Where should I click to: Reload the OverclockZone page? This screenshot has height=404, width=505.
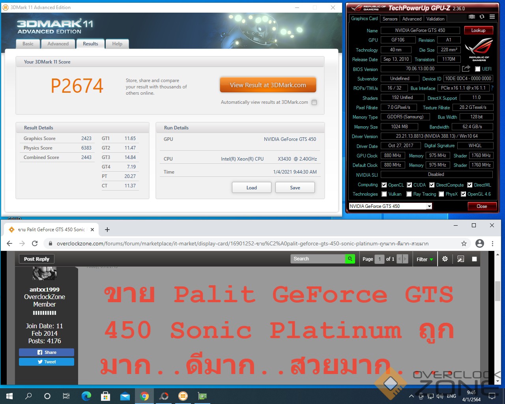pyautogui.click(x=35, y=243)
